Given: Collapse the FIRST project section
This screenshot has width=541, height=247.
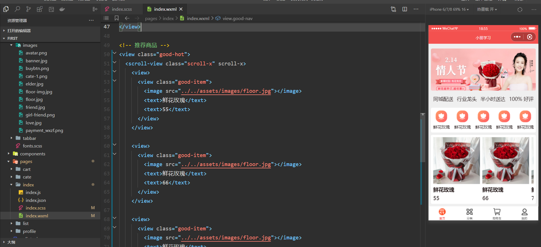Looking at the screenshot, I should pos(50,38).
